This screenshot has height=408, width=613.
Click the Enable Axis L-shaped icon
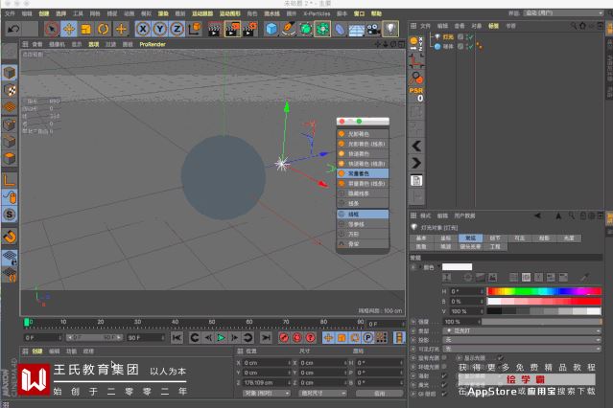coord(10,180)
